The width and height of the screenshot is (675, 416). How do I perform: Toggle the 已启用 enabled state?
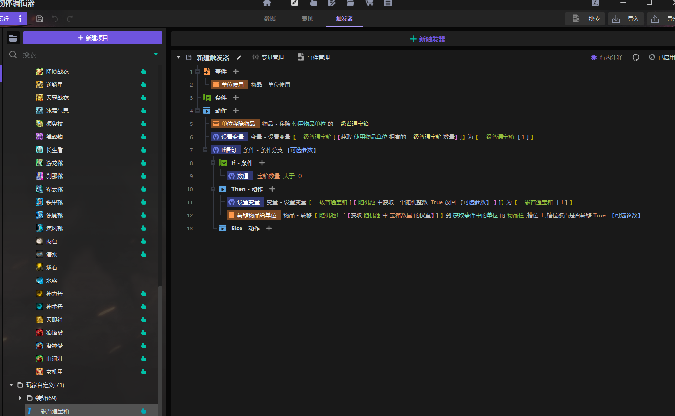click(662, 57)
